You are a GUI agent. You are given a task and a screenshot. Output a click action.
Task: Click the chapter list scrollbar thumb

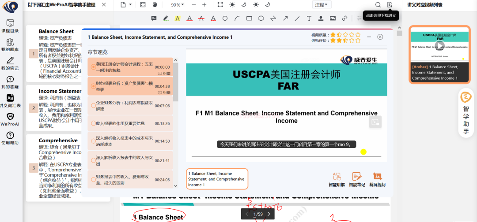[x=175, y=82]
